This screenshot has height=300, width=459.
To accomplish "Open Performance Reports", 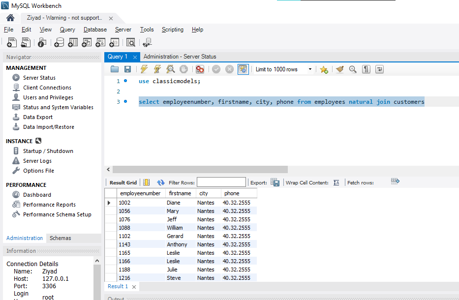I will (49, 205).
